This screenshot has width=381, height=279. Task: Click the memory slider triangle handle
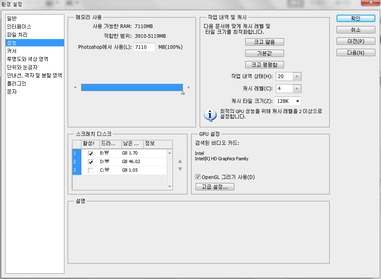click(x=183, y=93)
